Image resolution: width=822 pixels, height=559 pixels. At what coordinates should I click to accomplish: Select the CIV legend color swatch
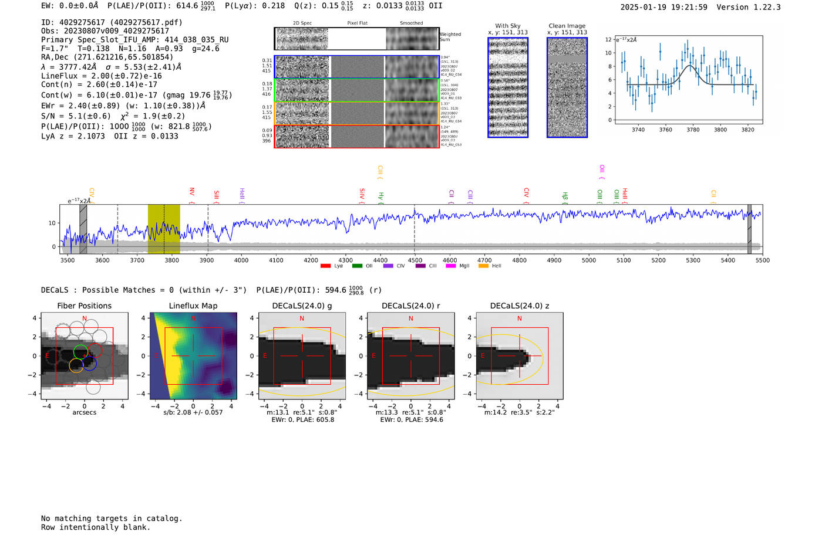[388, 266]
